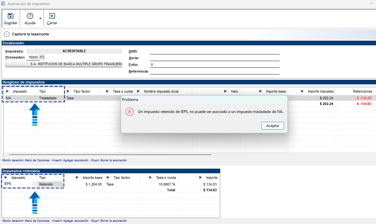The image size is (376, 224).
Task: Open the Ayuda help icon
Action: click(x=30, y=16)
